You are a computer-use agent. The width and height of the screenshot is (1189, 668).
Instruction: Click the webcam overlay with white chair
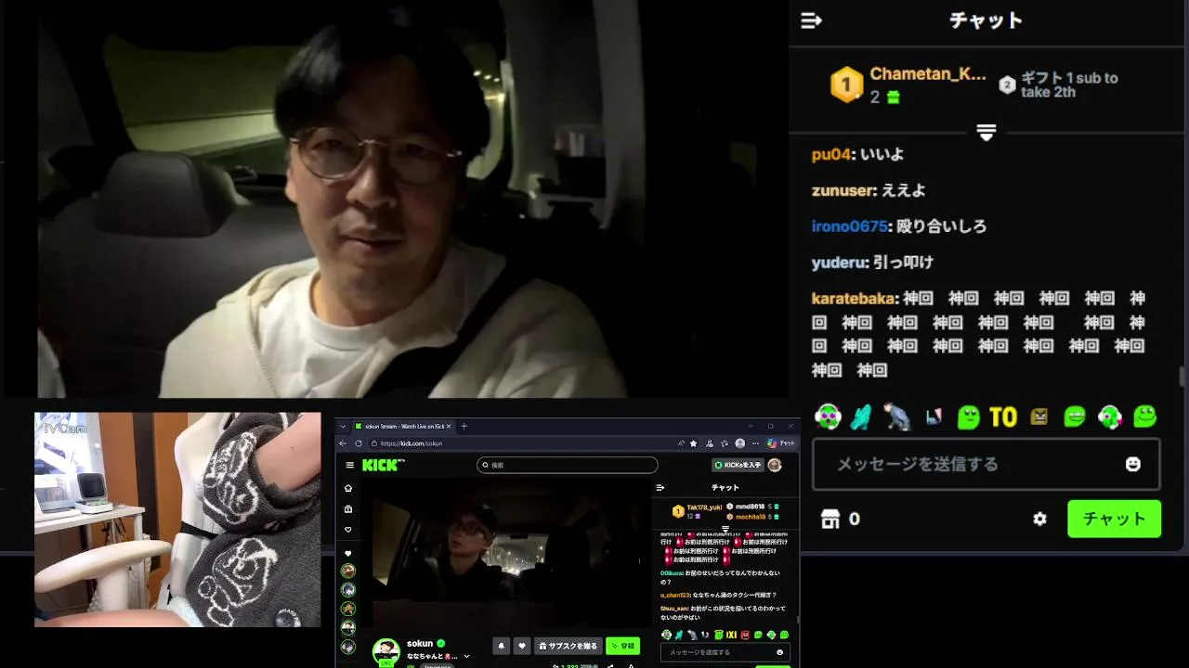(177, 520)
